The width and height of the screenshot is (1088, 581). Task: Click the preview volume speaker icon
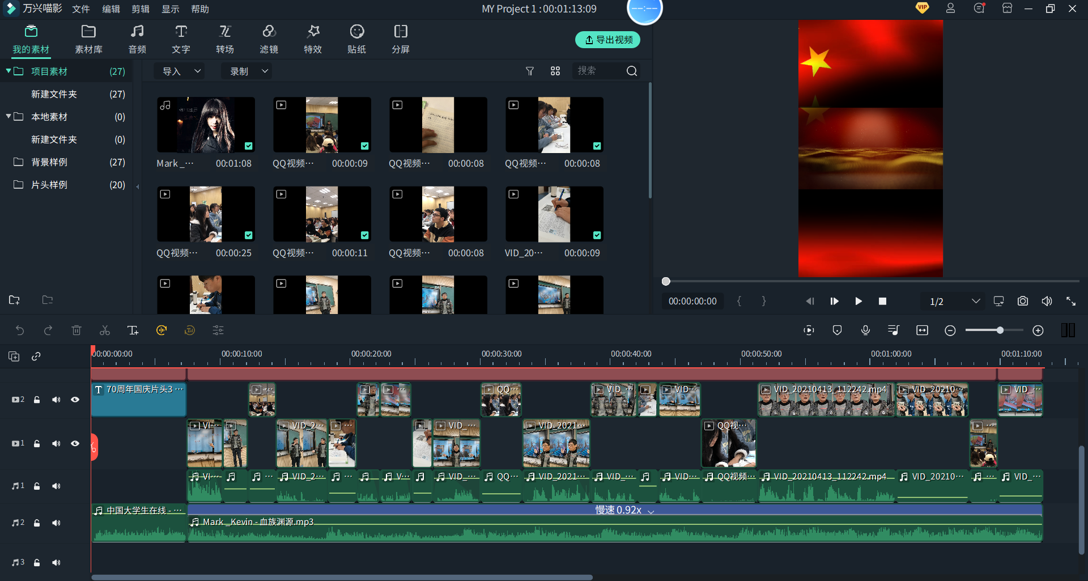coord(1047,301)
